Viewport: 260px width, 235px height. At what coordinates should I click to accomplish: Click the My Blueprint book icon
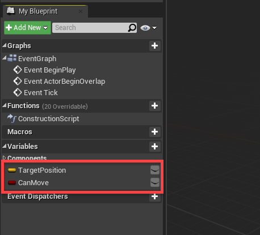click(11, 11)
